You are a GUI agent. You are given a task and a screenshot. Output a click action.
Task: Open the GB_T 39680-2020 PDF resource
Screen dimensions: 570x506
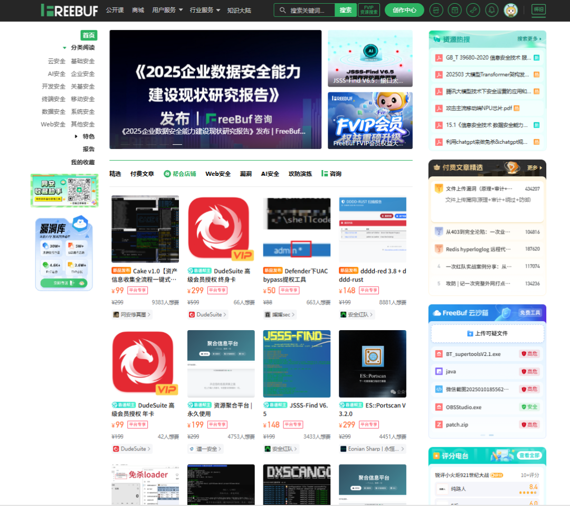point(487,58)
